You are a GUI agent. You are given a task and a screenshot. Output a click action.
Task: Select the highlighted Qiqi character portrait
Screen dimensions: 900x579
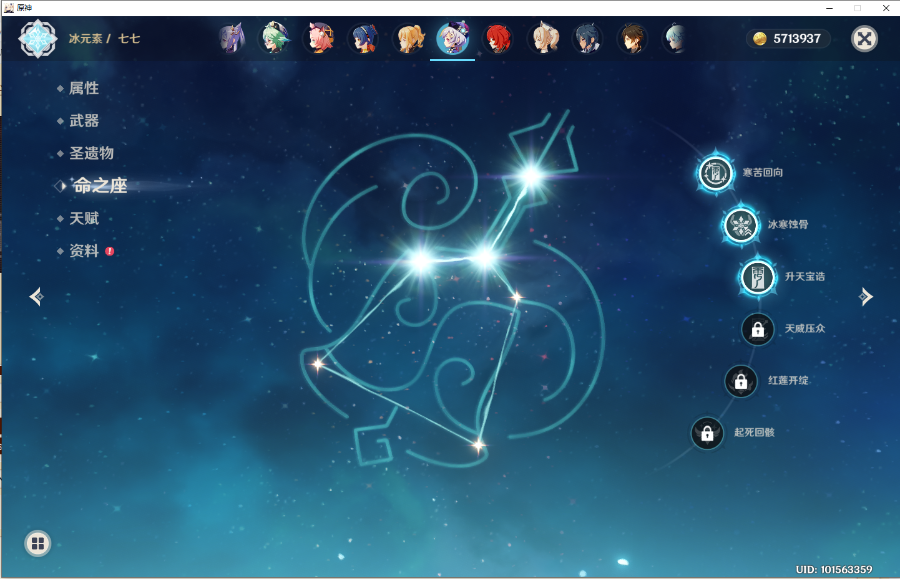453,39
